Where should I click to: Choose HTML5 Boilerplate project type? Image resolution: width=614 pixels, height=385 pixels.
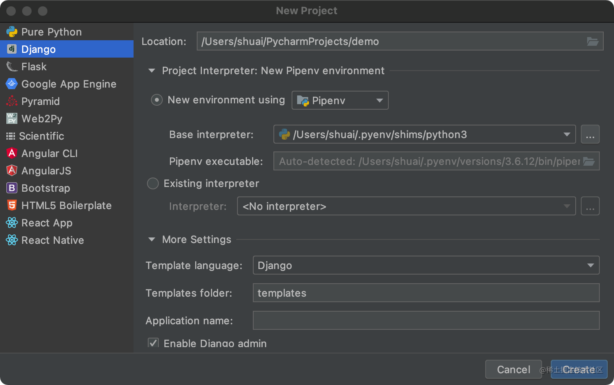pyautogui.click(x=67, y=205)
